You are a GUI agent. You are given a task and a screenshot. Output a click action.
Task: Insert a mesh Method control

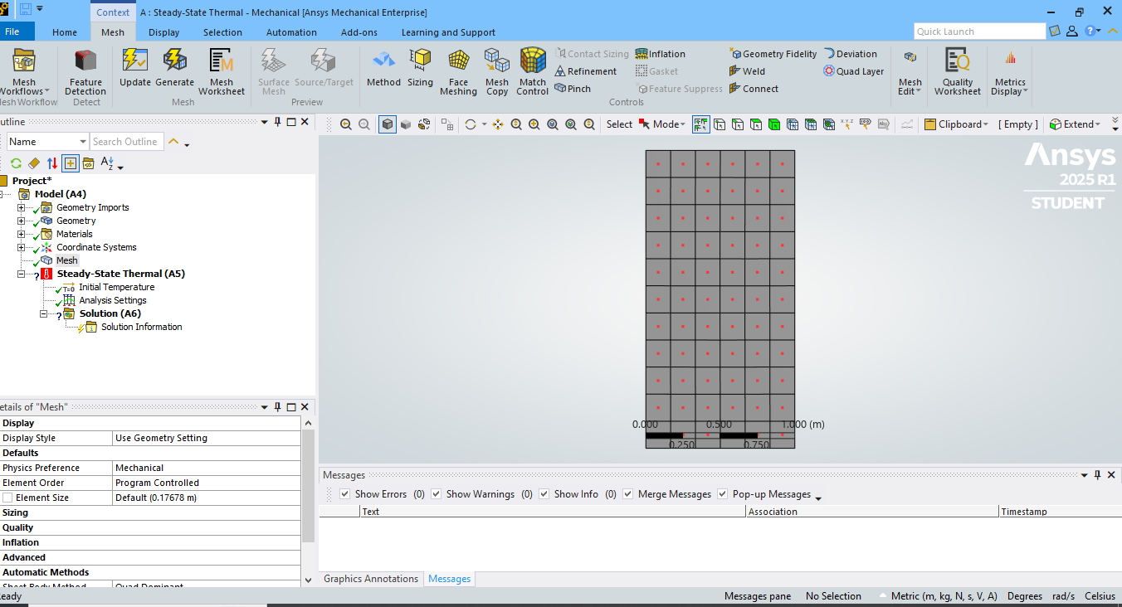coord(383,68)
